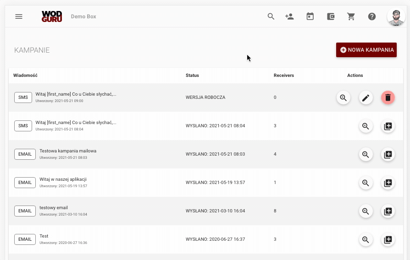This screenshot has width=410, height=260.
Task: Click EMAIL badge of testowy email
Action: [25, 211]
